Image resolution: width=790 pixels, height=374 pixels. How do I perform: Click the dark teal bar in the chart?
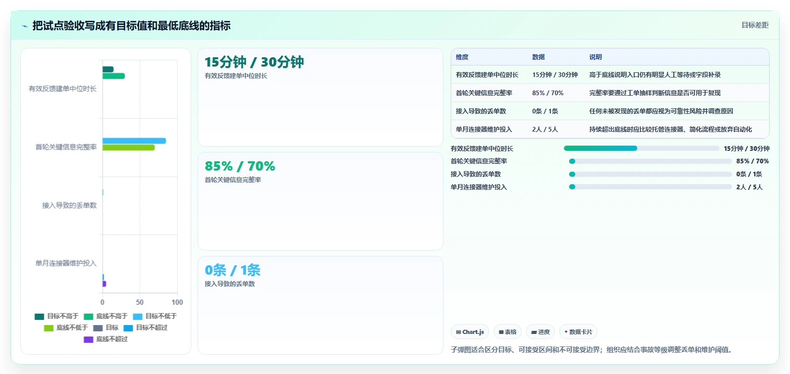coord(108,69)
